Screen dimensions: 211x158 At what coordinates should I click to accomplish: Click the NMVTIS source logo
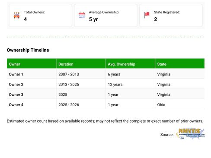[x=190, y=134]
